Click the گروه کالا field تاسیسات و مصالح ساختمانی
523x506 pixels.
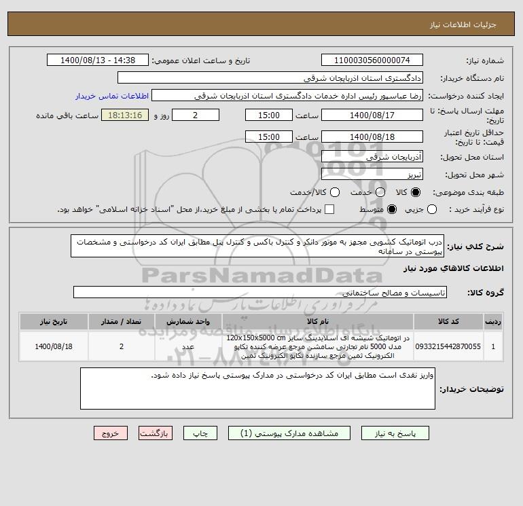(260, 293)
